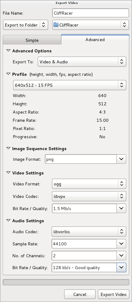Open the Video Format ogg dropdown

89,184
